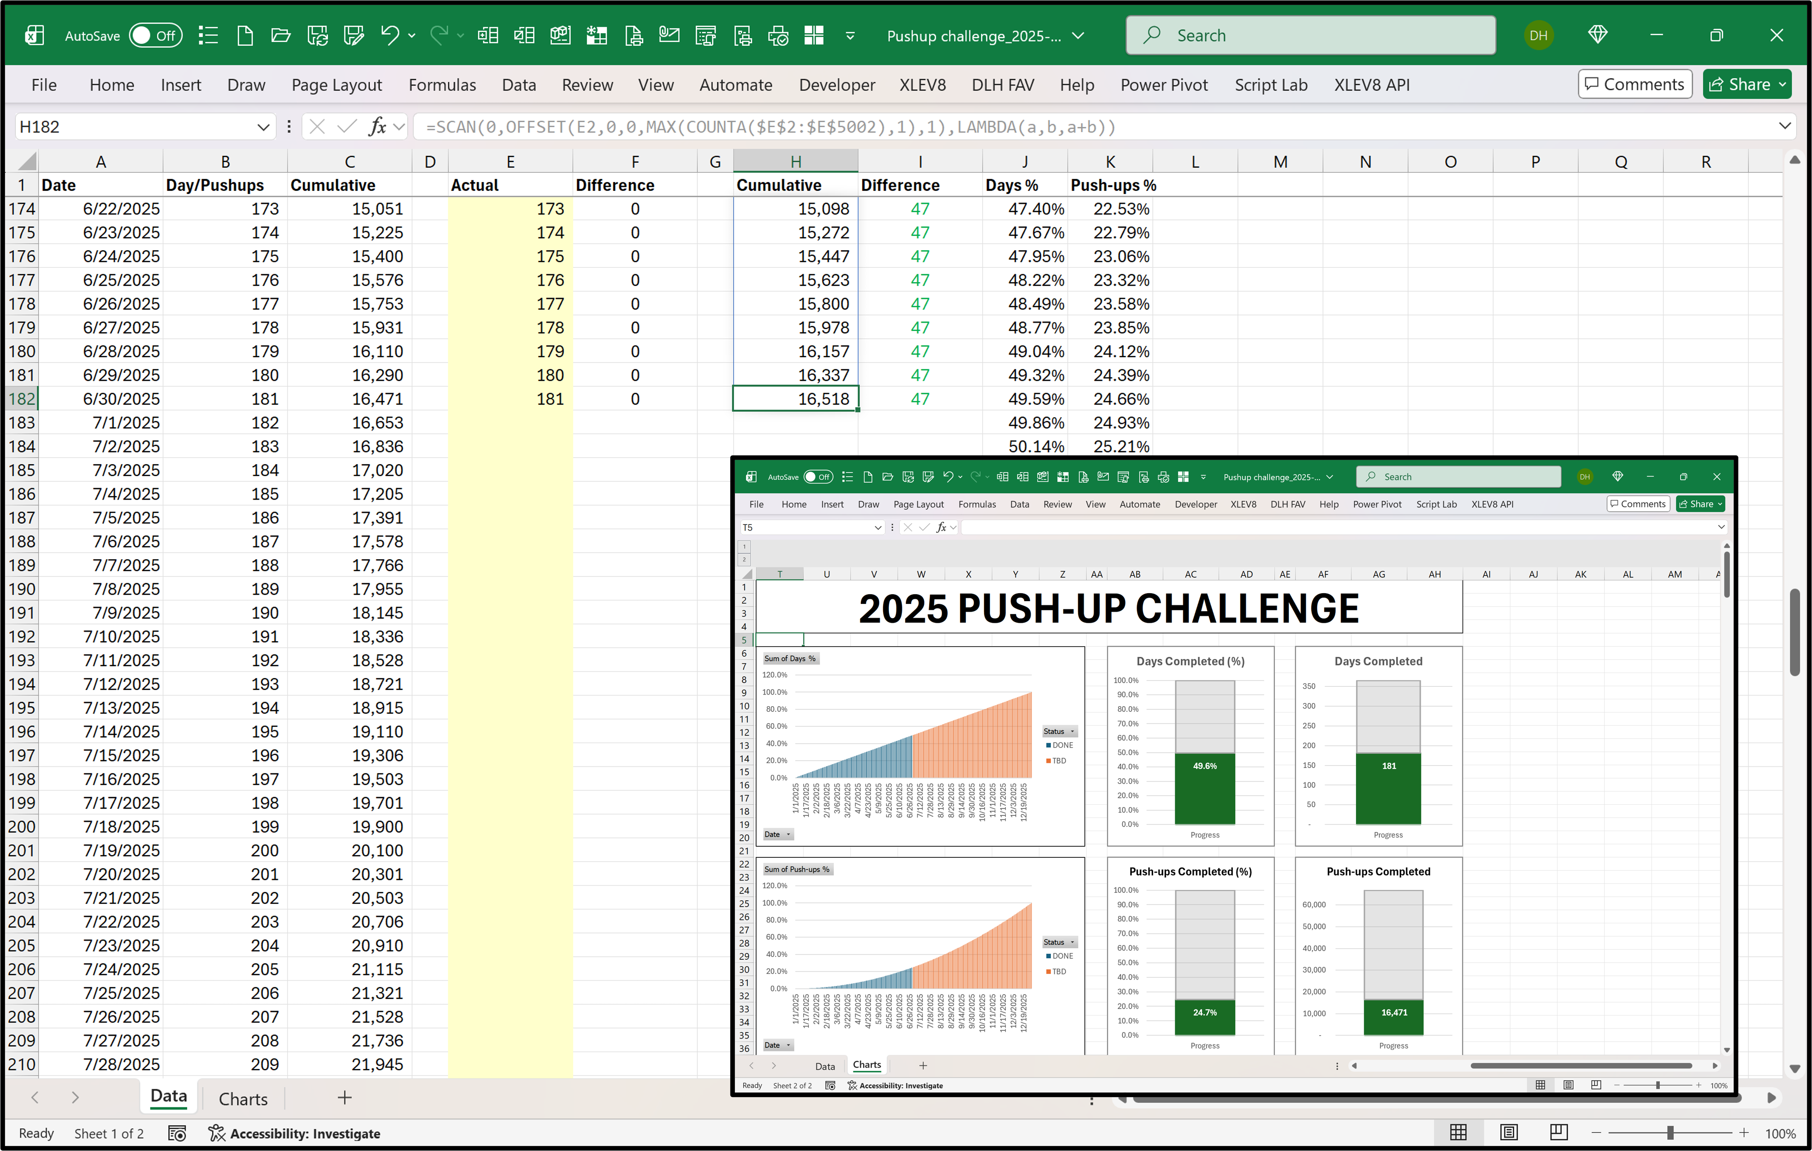Click the Share button

[x=1747, y=83]
